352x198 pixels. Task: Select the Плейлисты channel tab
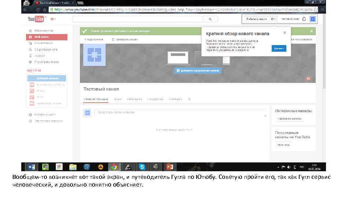pyautogui.click(x=135, y=99)
